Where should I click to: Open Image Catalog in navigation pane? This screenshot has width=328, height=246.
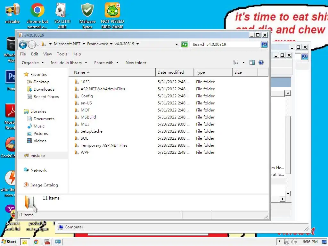click(x=44, y=185)
